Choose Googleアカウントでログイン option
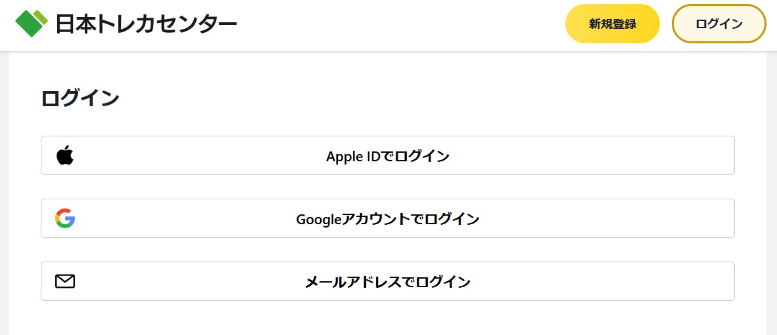Viewport: 777px width, 335px height. click(387, 218)
